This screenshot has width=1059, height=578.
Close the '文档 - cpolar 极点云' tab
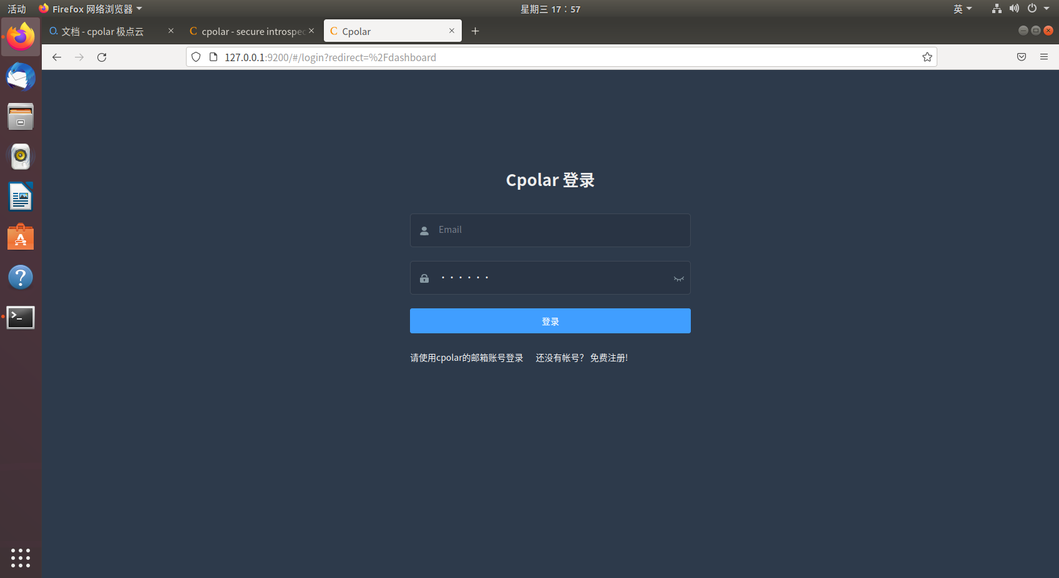171,31
